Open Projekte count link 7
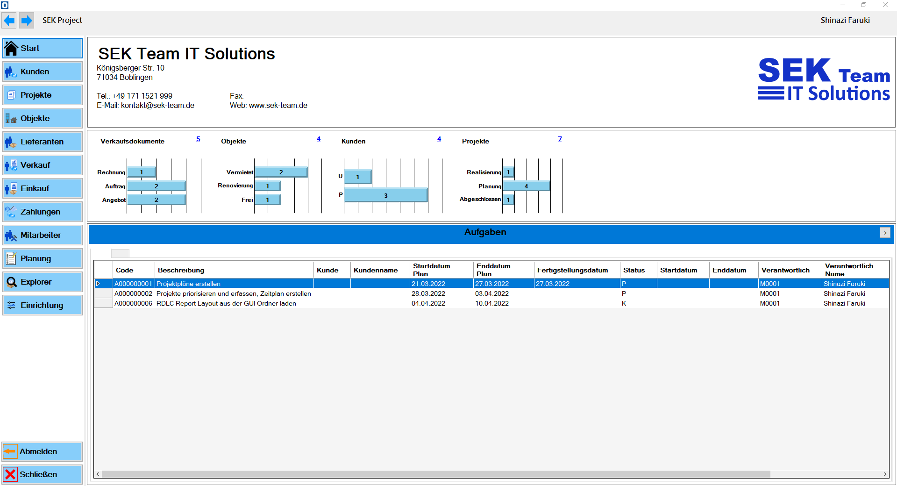This screenshot has height=486, width=897. point(560,139)
